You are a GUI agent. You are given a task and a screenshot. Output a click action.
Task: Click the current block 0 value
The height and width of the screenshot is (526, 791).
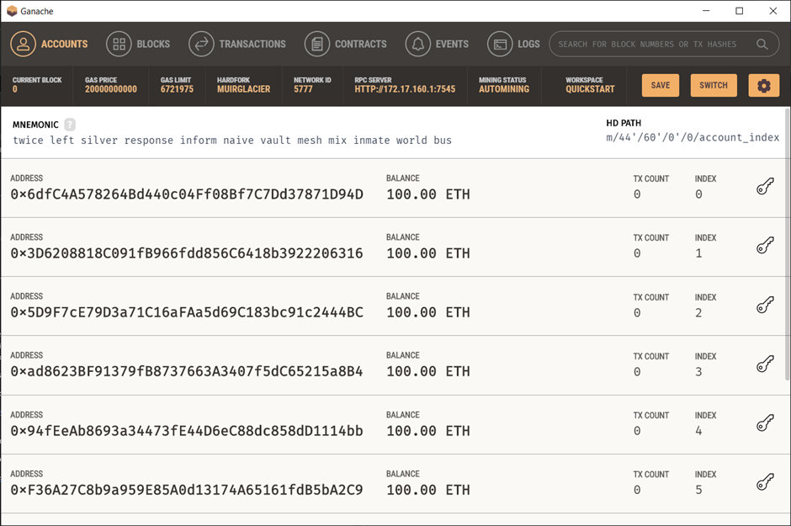pyautogui.click(x=15, y=89)
